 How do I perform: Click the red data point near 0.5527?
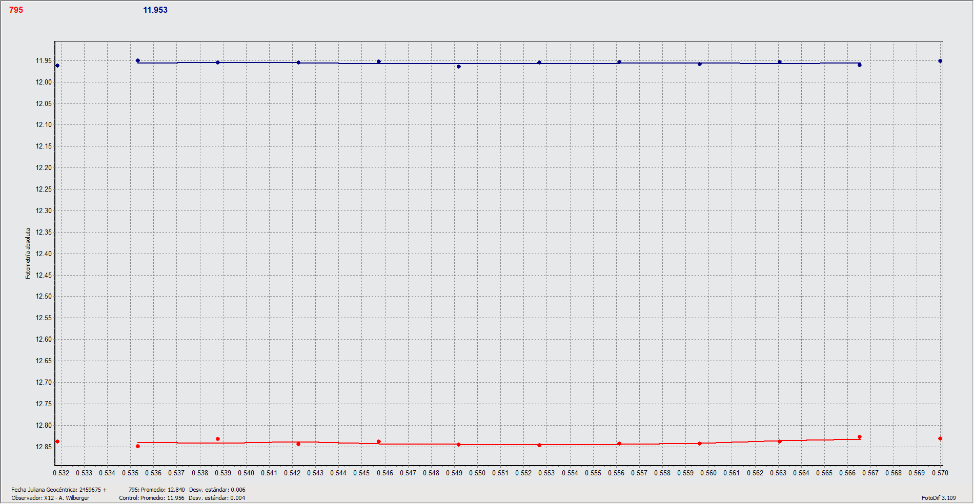click(x=539, y=445)
